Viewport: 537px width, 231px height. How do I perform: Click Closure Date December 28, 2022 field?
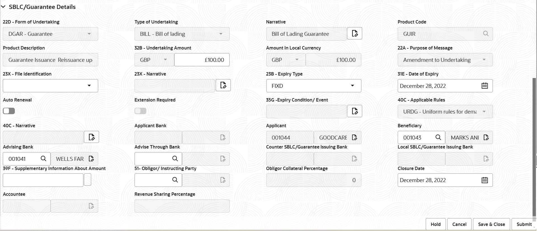(445, 180)
